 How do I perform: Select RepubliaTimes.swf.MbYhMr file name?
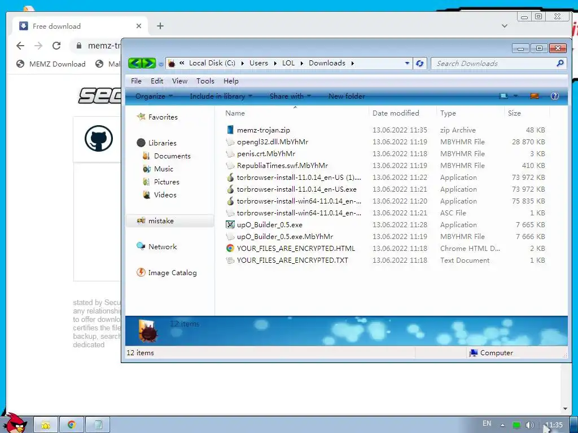(282, 166)
